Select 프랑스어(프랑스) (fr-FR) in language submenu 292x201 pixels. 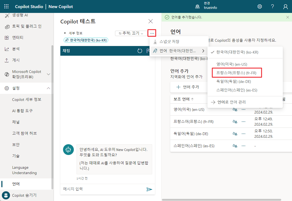point(245,73)
